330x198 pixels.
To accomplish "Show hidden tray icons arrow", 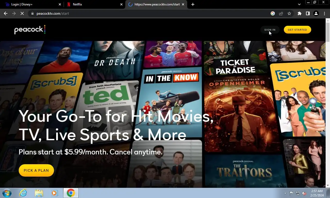I will coord(285,193).
